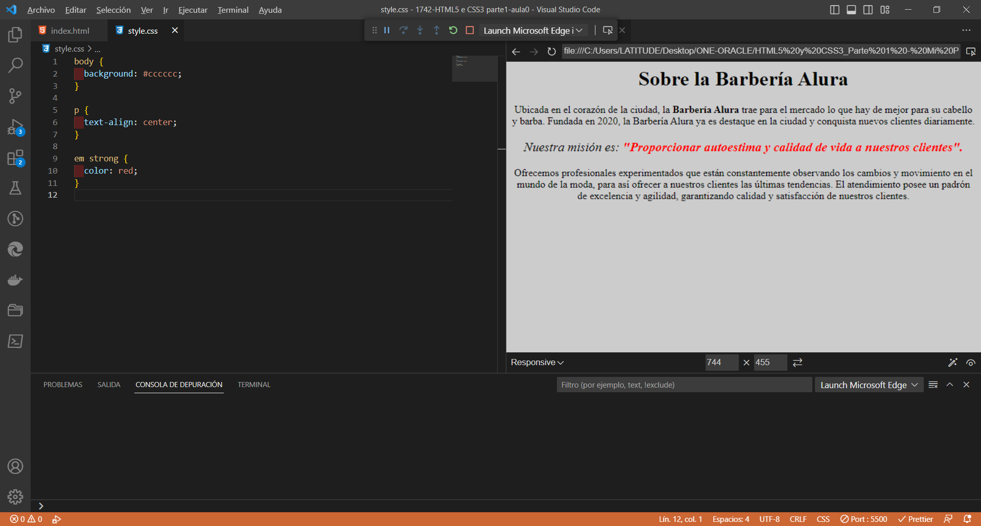Stop the debug session
The width and height of the screenshot is (981, 526).
point(470,30)
